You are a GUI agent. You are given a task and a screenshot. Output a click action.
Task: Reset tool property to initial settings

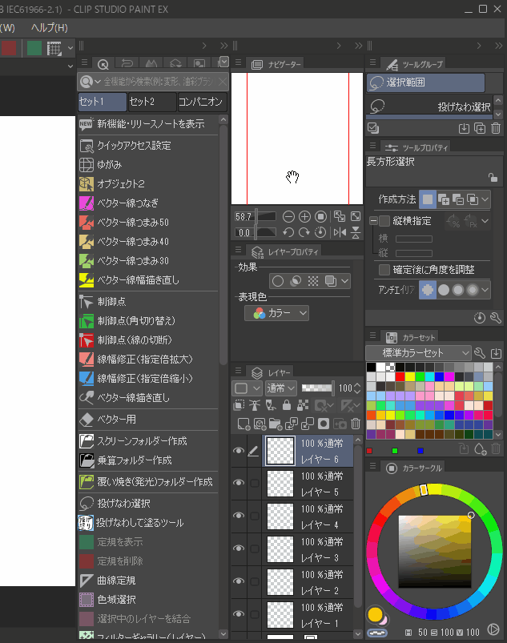point(480,318)
